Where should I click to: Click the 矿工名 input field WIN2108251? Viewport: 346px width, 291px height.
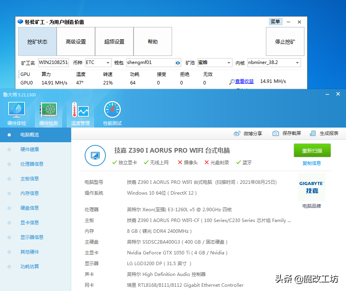pos(53,62)
